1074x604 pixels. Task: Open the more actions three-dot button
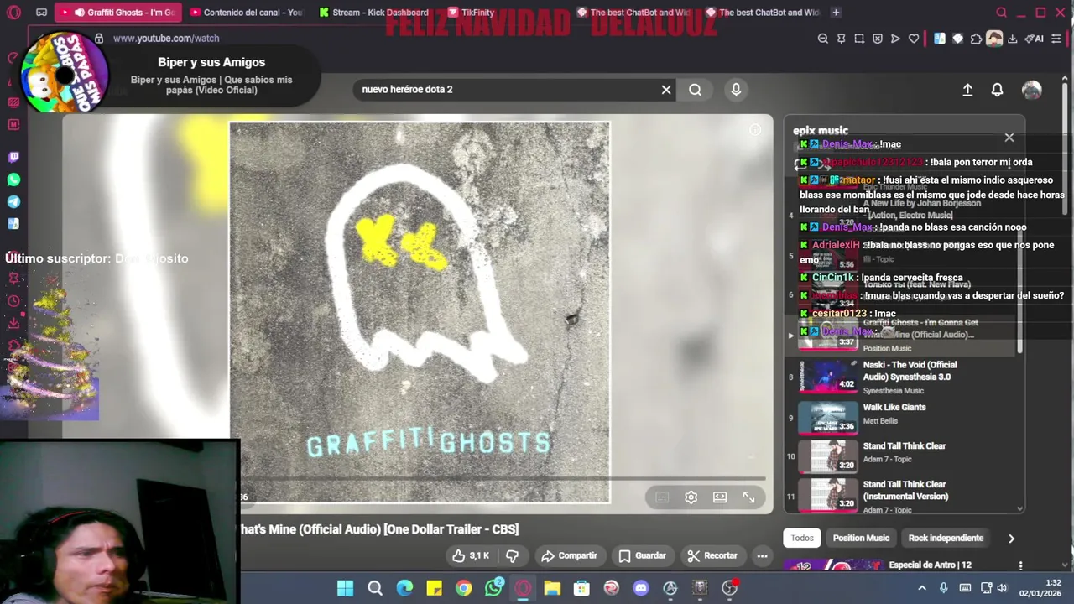[x=762, y=555]
